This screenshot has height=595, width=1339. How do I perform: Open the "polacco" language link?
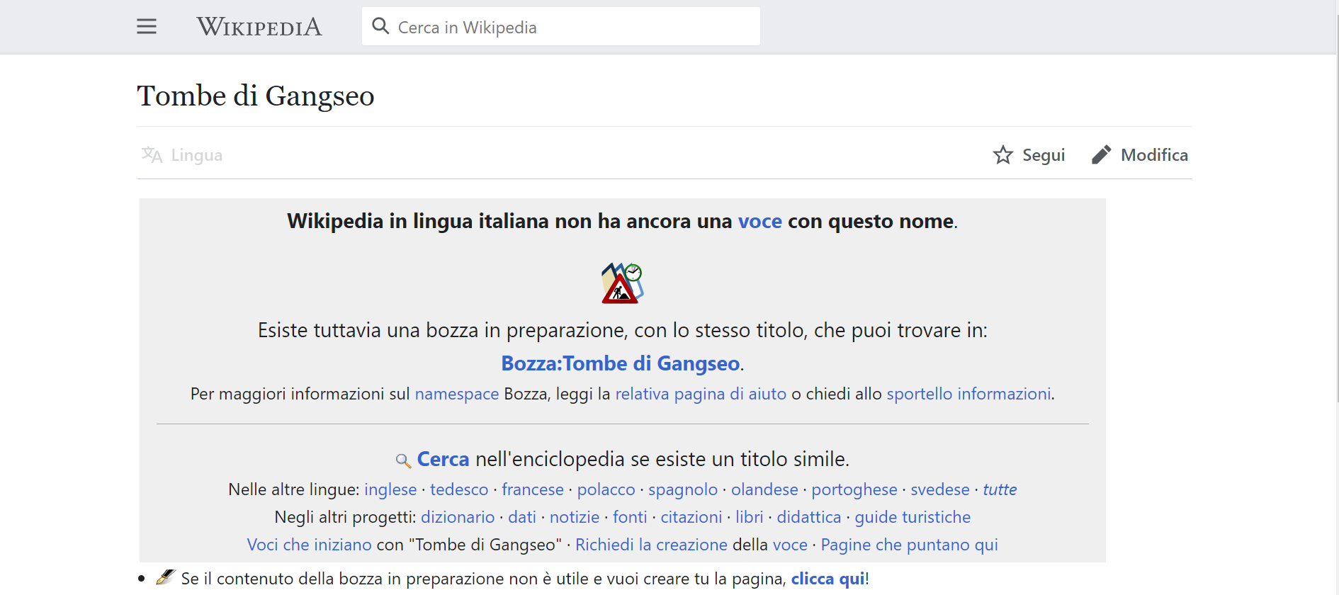[x=606, y=489]
